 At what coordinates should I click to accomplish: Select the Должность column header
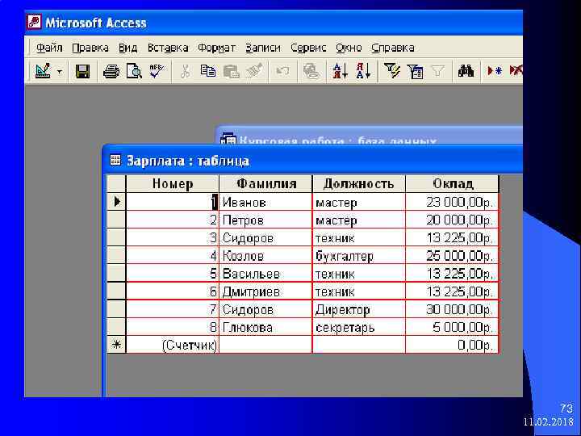pos(358,183)
